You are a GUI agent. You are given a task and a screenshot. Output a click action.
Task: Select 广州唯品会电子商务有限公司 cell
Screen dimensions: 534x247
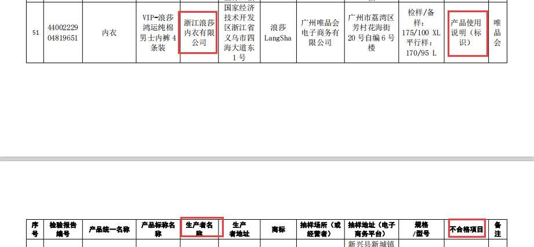point(320,33)
